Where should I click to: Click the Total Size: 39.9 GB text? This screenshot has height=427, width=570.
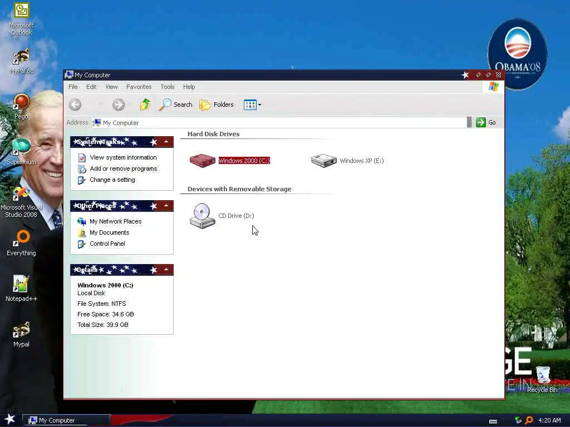pyautogui.click(x=103, y=325)
